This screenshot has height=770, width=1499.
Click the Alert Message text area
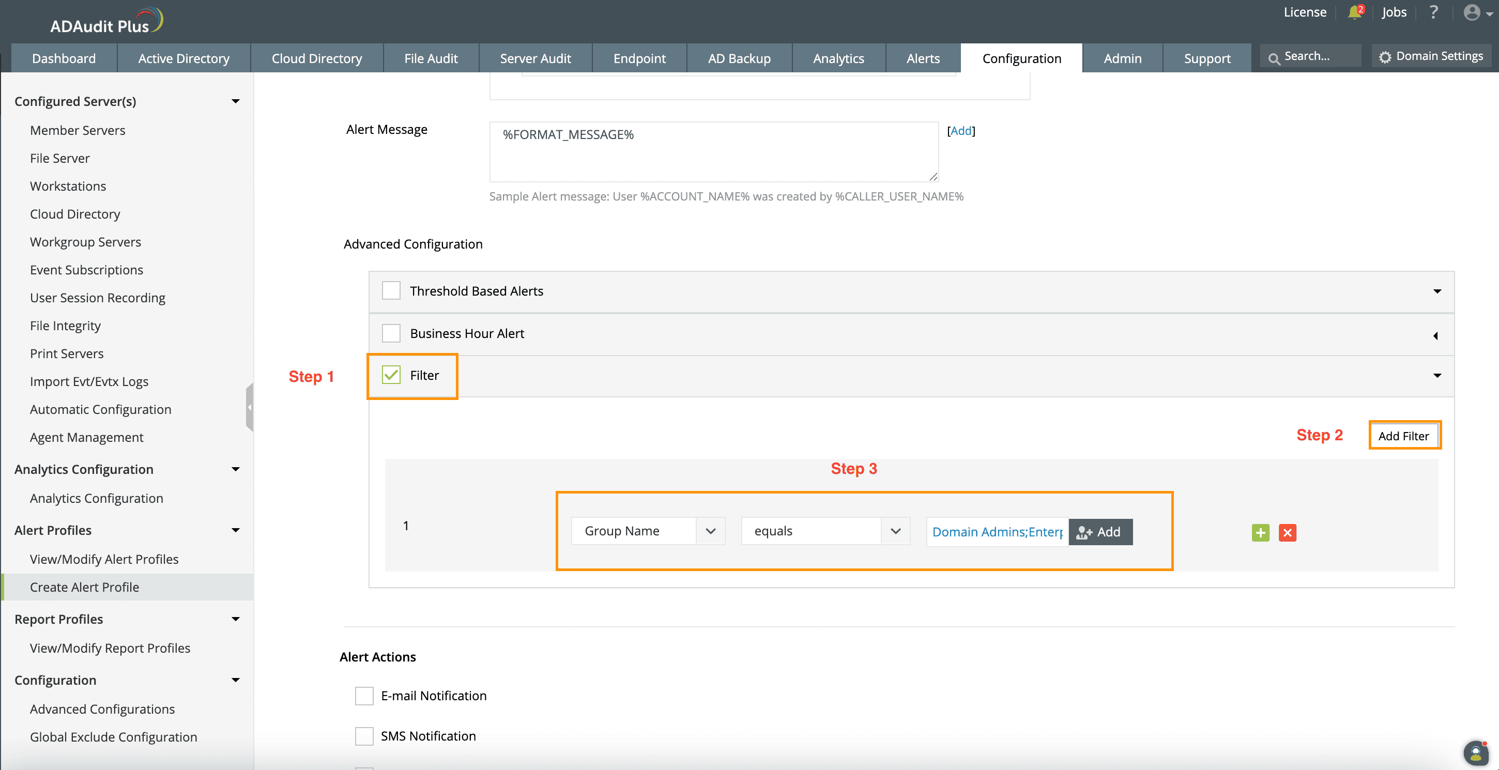click(x=713, y=152)
